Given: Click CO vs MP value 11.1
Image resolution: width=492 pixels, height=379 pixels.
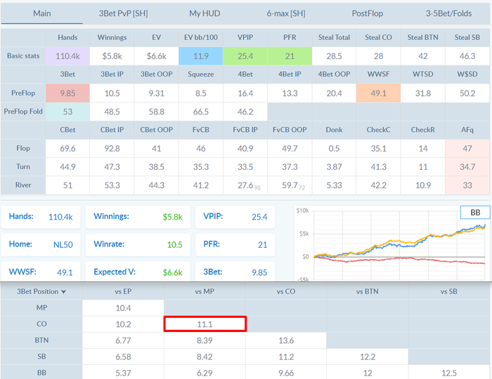Looking at the screenshot, I should (205, 324).
